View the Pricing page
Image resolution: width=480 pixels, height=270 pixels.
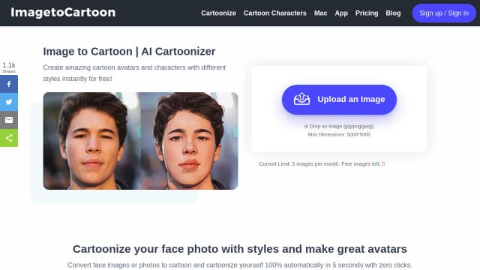pyautogui.click(x=367, y=13)
